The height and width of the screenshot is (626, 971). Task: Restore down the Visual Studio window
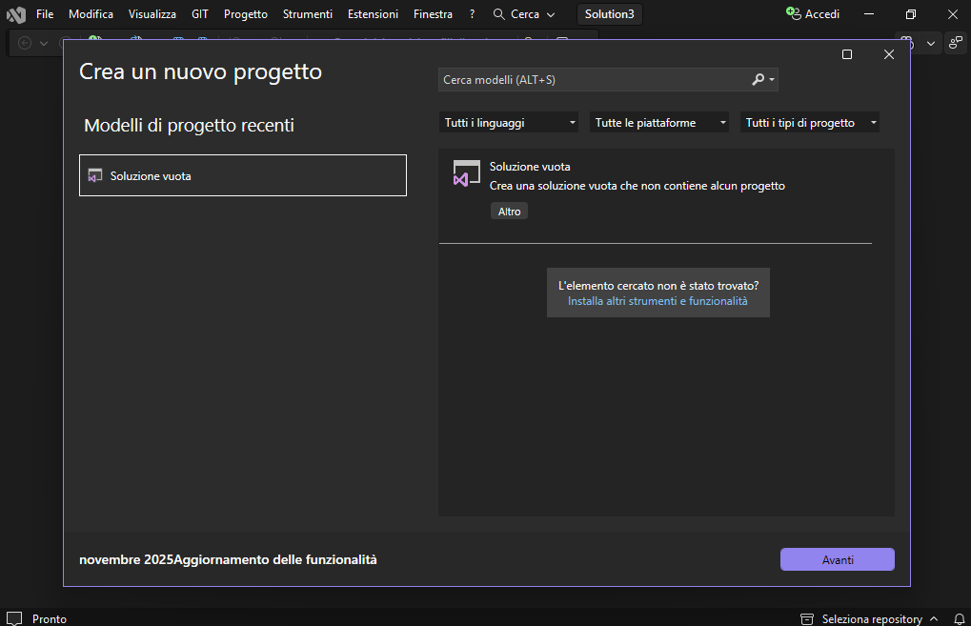click(910, 14)
